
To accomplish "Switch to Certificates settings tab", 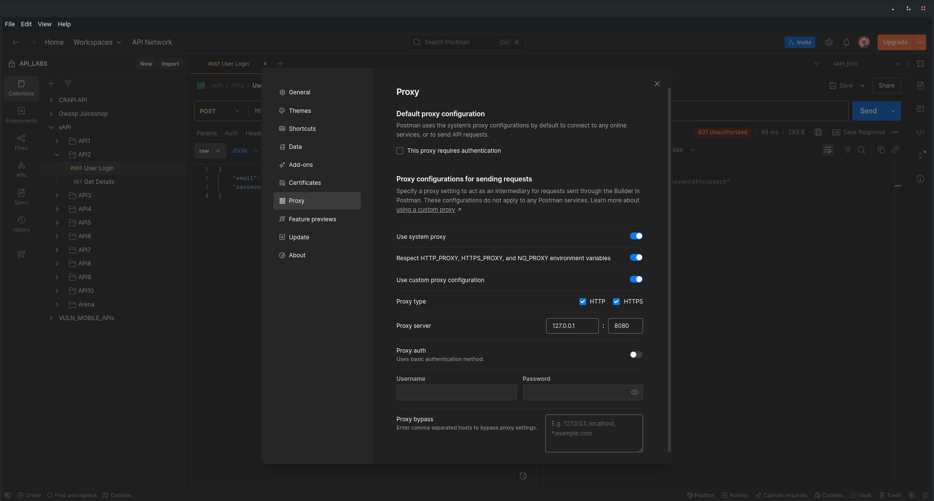I will coord(317,183).
